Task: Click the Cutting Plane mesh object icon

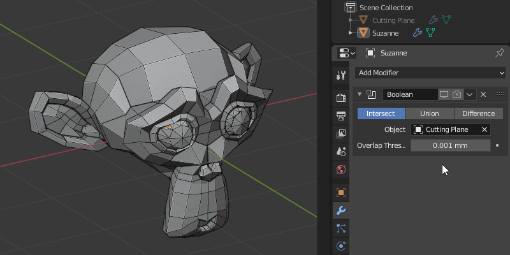Action: pyautogui.click(x=363, y=20)
